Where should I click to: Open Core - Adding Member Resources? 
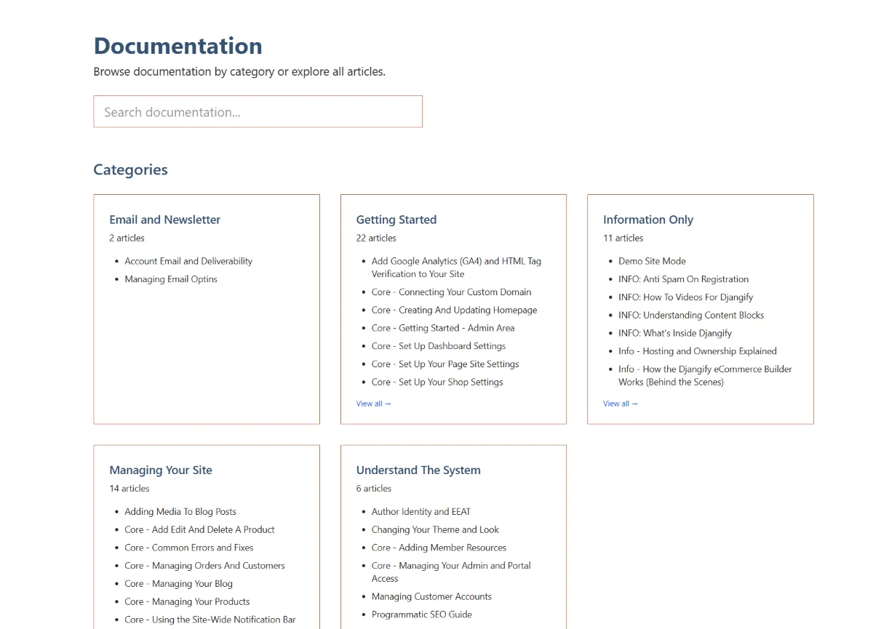439,548
